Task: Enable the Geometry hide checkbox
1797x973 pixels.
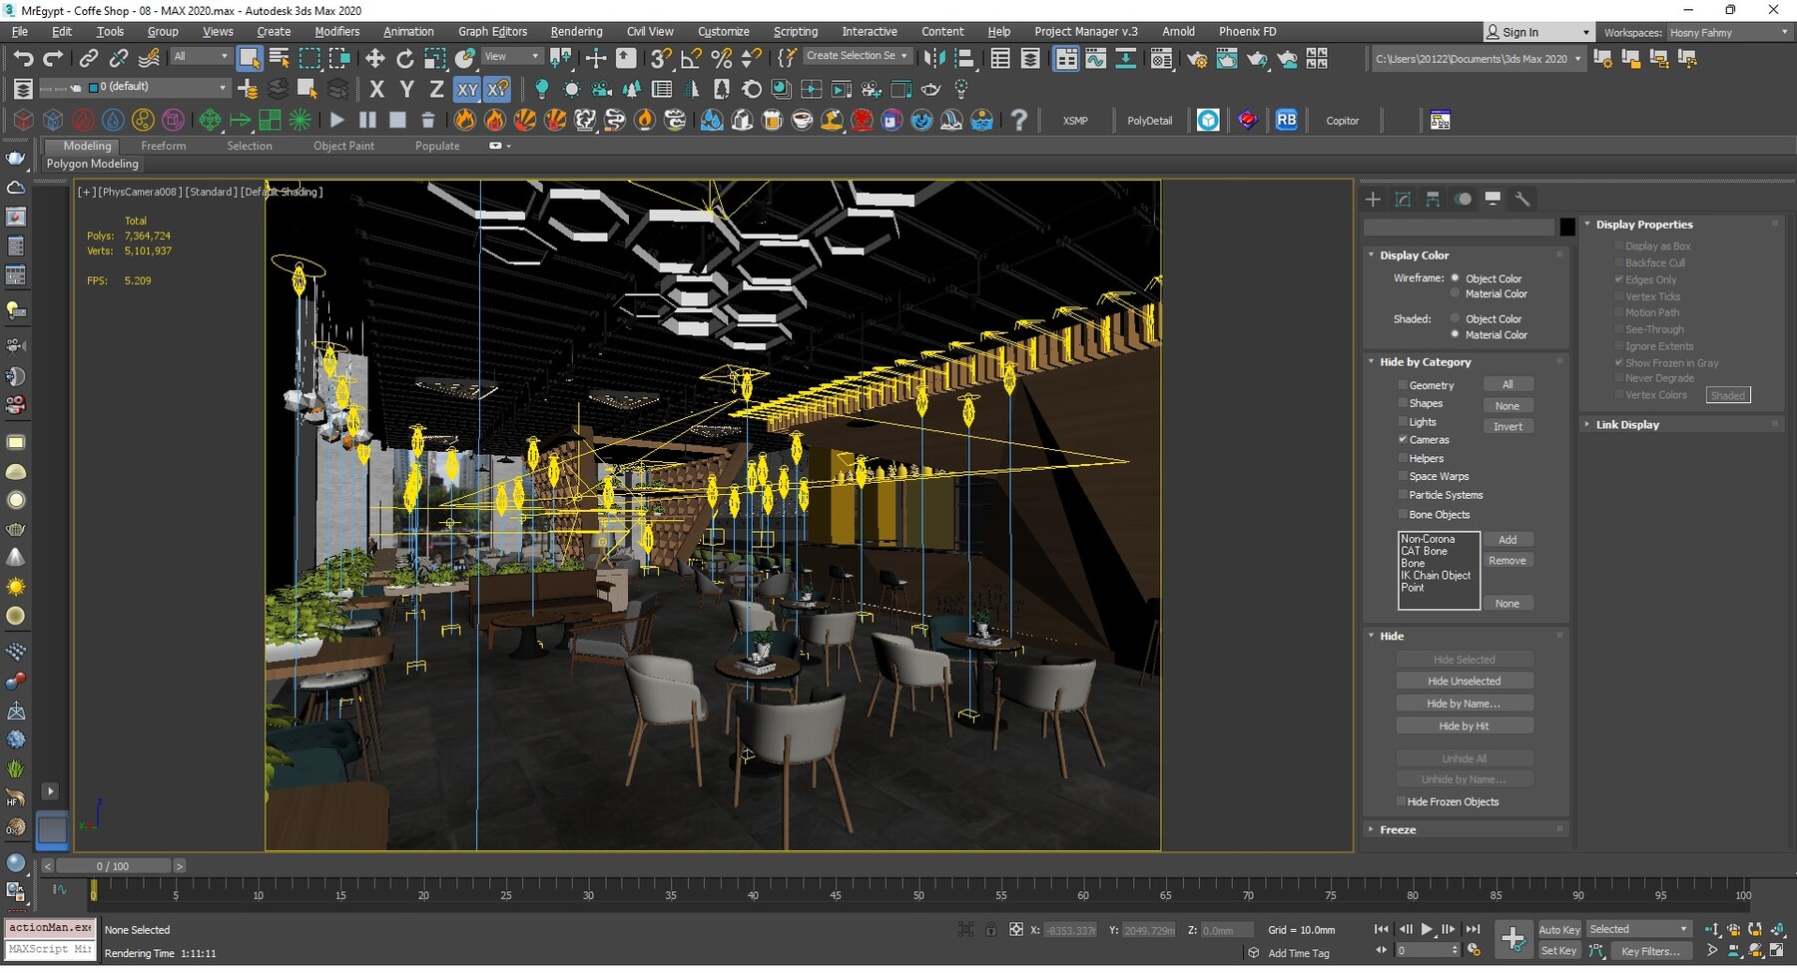Action: (x=1404, y=384)
